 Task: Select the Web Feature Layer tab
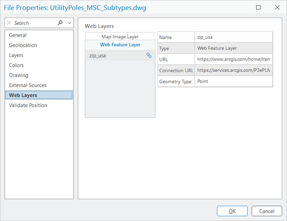[x=120, y=44]
